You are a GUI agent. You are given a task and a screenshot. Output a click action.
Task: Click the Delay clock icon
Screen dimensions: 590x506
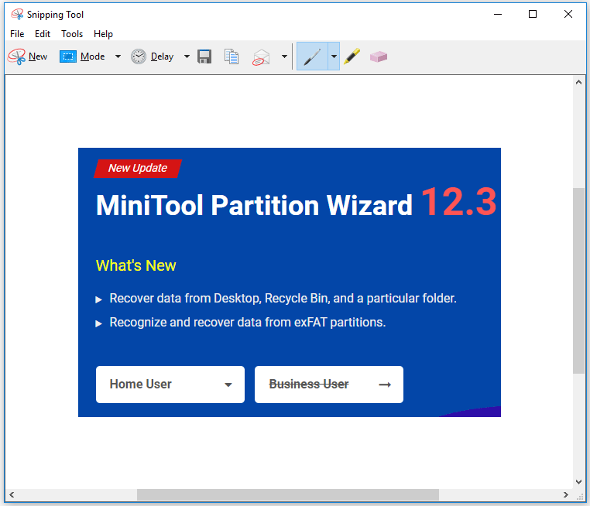[x=139, y=56]
